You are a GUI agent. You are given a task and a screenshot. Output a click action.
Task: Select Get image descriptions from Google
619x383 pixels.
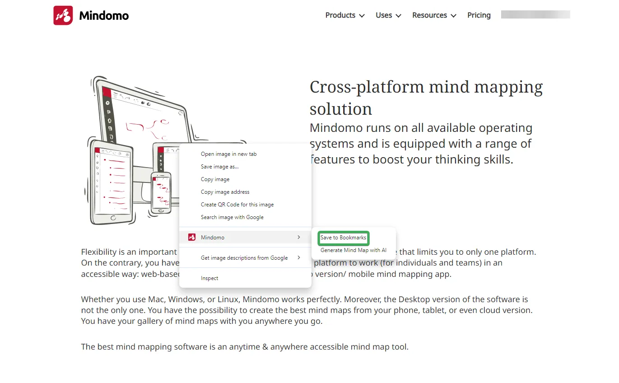[245, 258]
